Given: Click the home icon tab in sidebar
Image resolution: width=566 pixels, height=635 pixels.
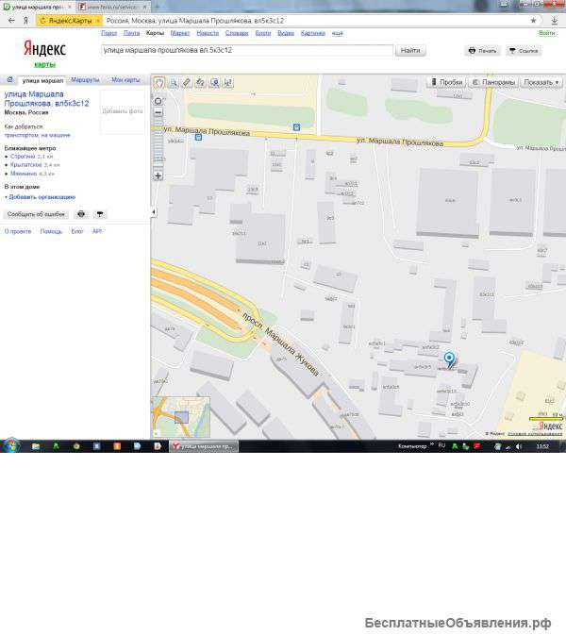Looking at the screenshot, I should (x=10, y=79).
